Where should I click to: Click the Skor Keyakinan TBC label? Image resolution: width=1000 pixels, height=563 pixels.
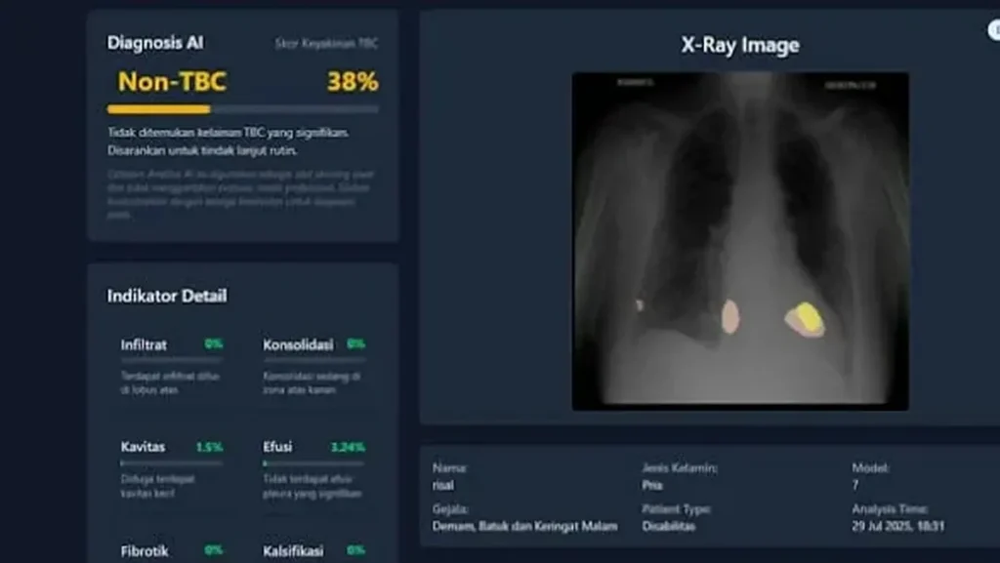click(326, 43)
